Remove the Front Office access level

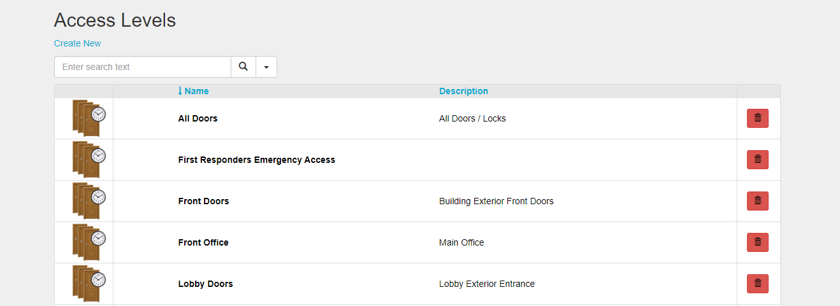pyautogui.click(x=758, y=242)
